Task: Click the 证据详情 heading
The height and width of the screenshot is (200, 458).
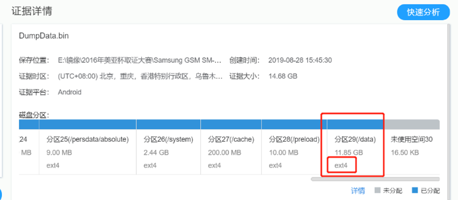Action: (32, 11)
